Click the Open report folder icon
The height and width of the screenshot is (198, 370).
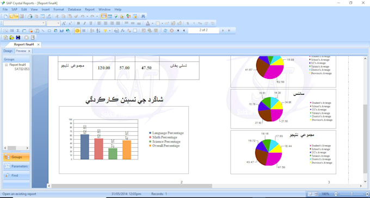tap(12, 16)
